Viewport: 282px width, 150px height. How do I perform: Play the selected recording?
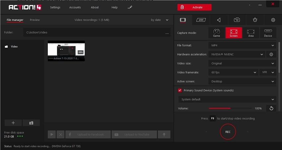coord(52,134)
